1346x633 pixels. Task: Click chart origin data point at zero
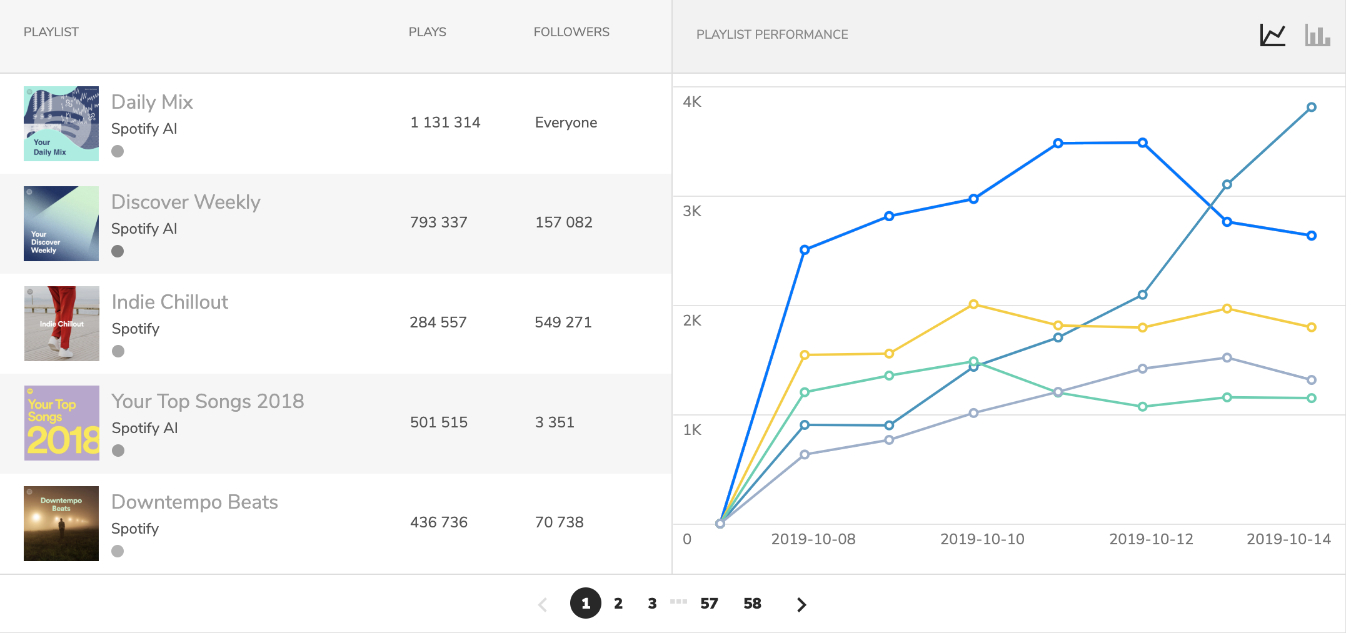720,524
